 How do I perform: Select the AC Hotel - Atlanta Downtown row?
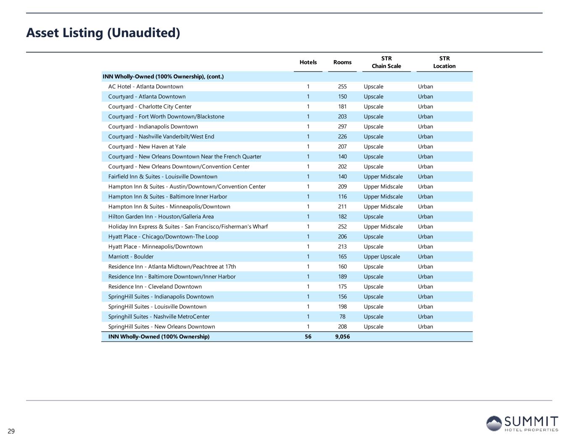[x=145, y=87]
